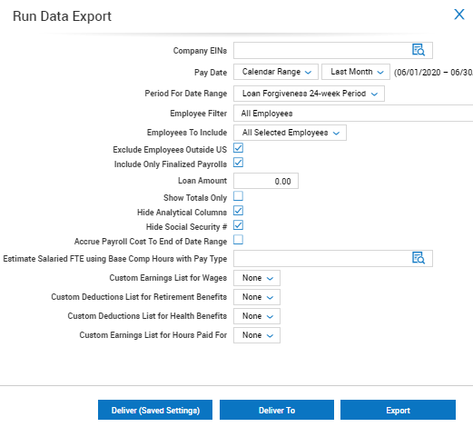The width and height of the screenshot is (473, 427).
Task: Open the Last Month dropdown
Action: pyautogui.click(x=356, y=72)
